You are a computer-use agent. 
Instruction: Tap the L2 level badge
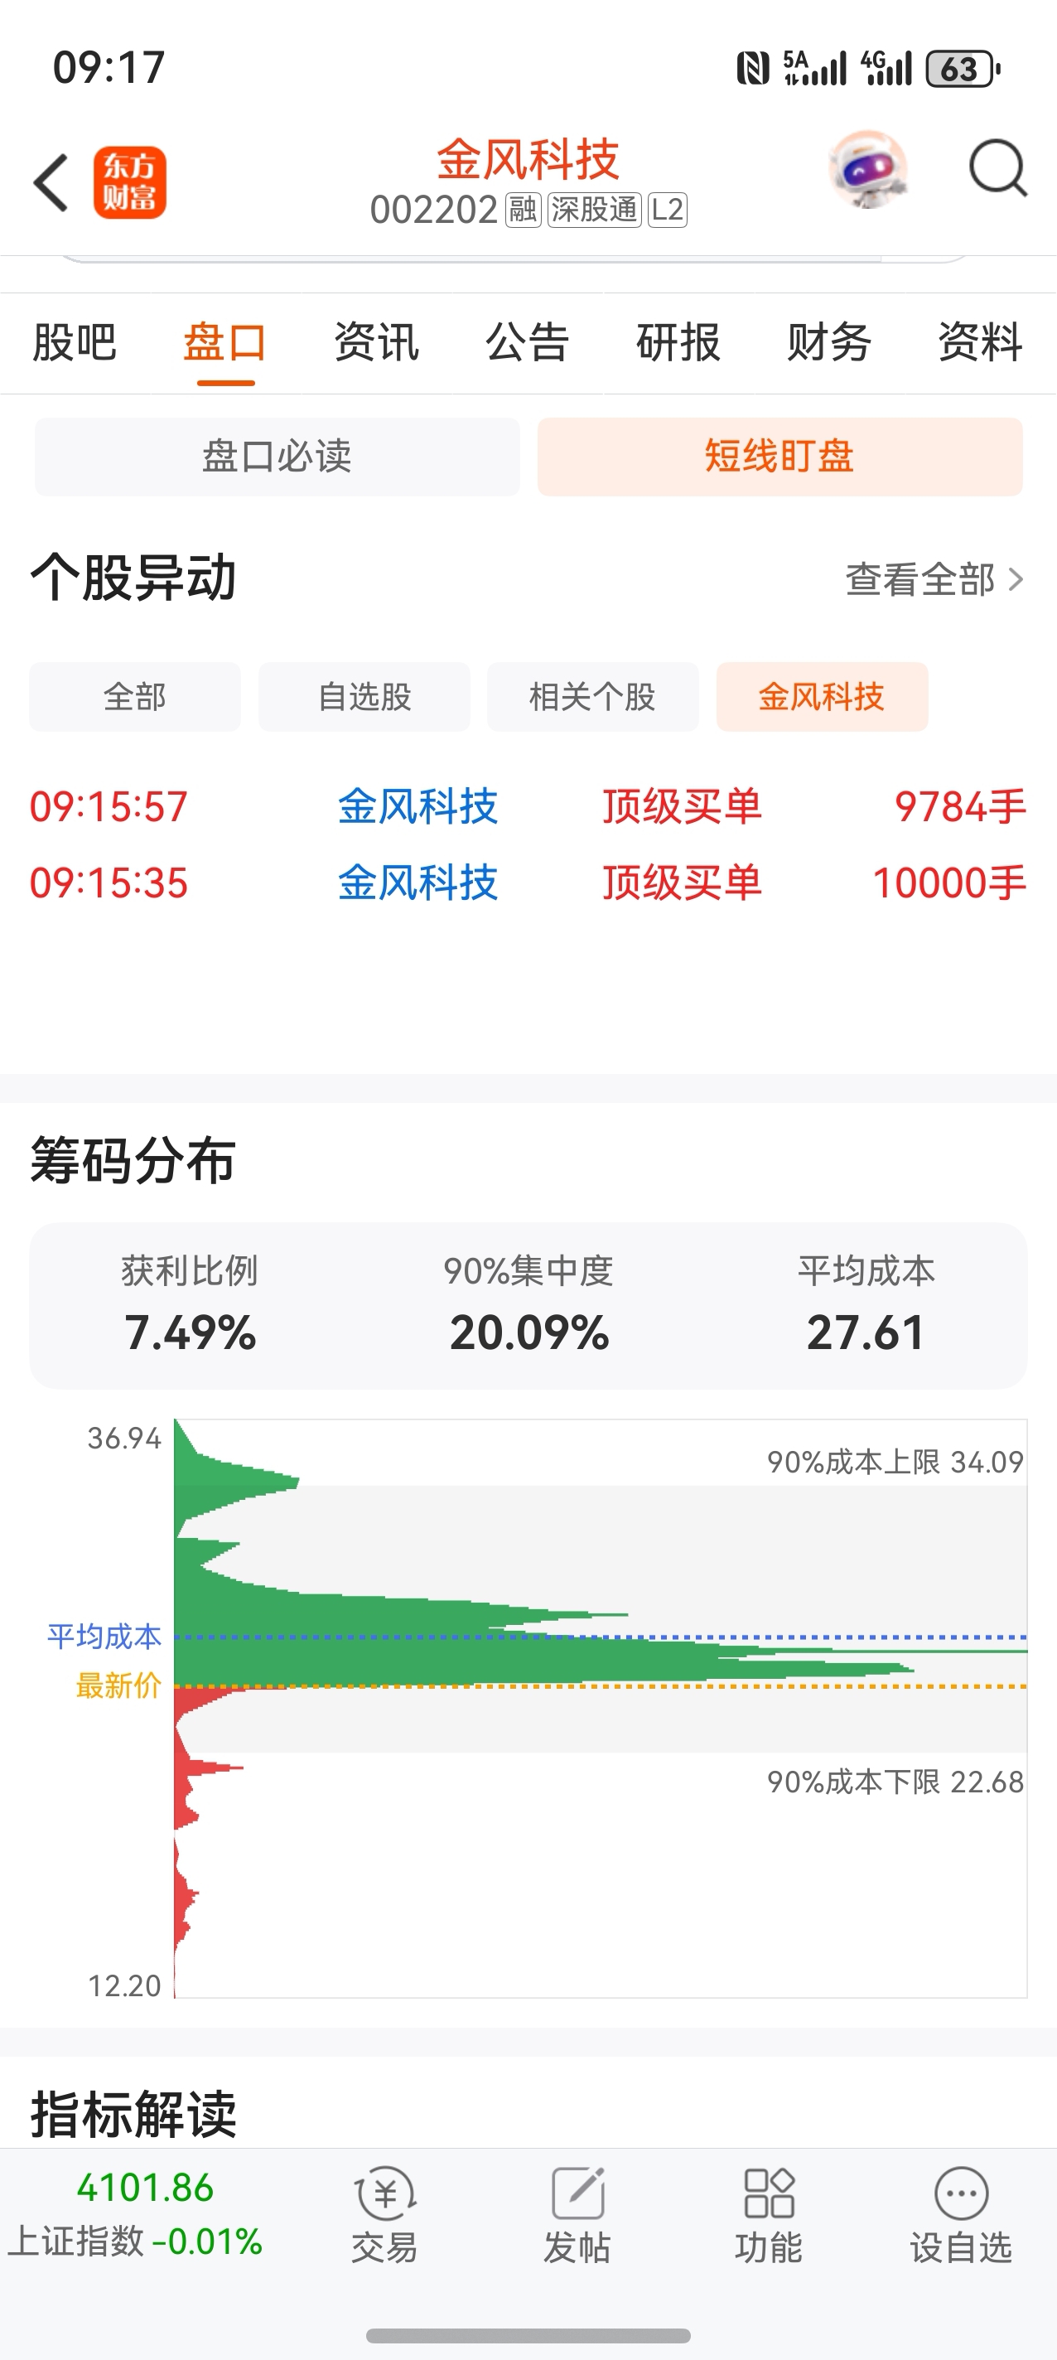click(x=667, y=210)
